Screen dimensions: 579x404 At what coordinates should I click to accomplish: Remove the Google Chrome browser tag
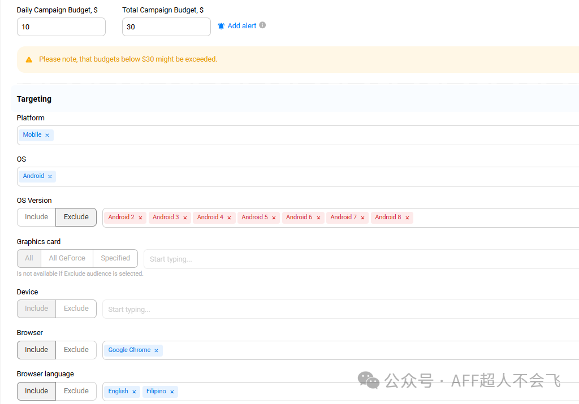pos(156,350)
